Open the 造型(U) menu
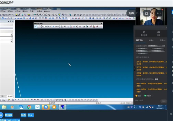Image resolution: width=173 pixels, height=121 pixels. pyautogui.click(x=10, y=11)
